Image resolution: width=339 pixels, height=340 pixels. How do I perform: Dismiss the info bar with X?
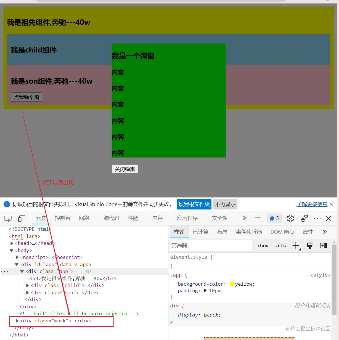point(332,204)
